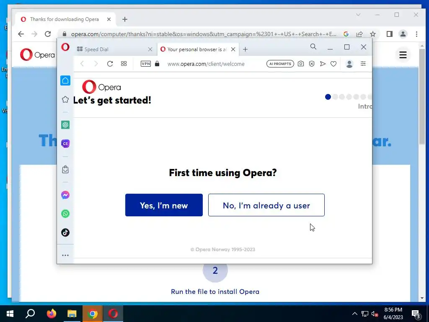Open Bookmarks star in the Opera sidebar

(x=65, y=99)
